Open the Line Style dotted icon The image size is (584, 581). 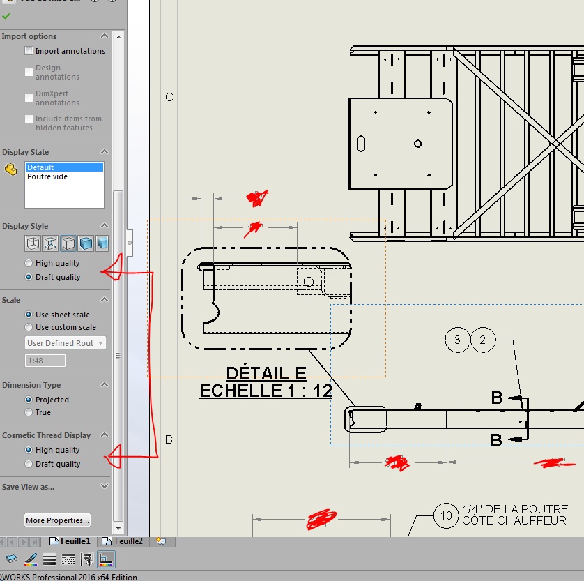point(68,559)
